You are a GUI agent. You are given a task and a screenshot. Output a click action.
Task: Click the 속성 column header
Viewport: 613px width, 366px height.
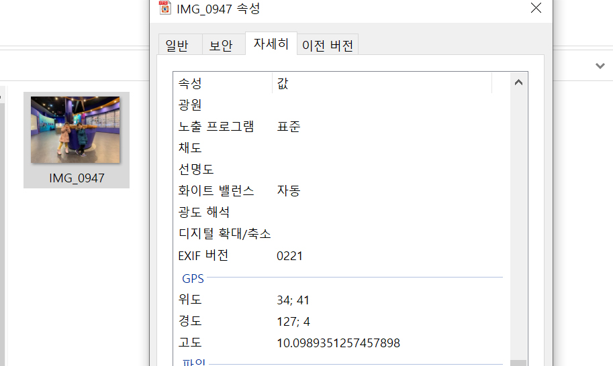(223, 82)
